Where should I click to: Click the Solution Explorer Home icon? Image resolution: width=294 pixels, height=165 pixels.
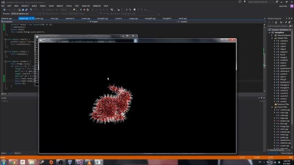click(x=277, y=22)
